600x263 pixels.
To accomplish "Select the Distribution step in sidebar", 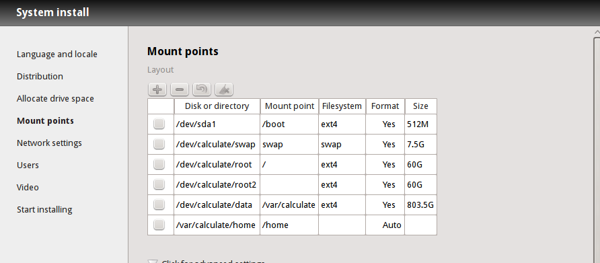I will coord(40,77).
